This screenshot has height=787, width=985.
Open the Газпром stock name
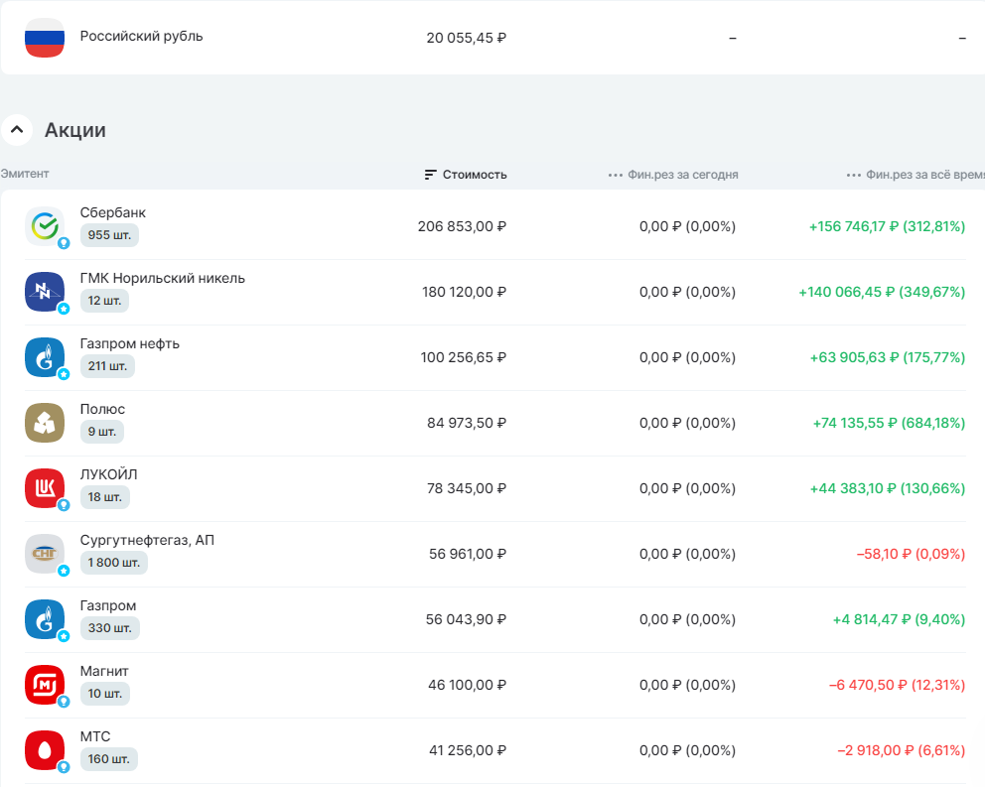(108, 605)
